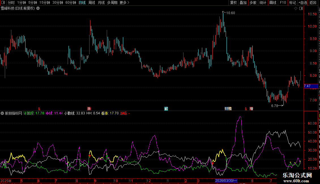320x184 pixels.
Task: Add stock with +自选 button
Action: pyautogui.click(x=303, y=3)
